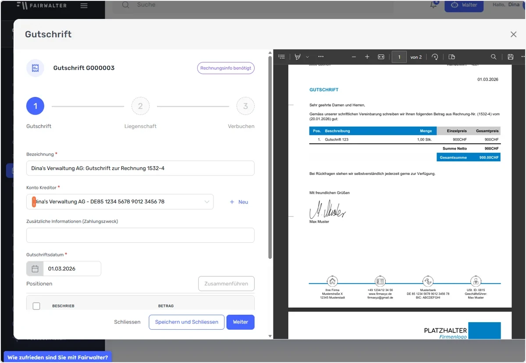Screen dimensions: 526x363
Task: Toggle the PDF page view layout
Action: (x=452, y=57)
